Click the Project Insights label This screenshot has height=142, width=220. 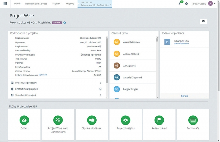125,128
